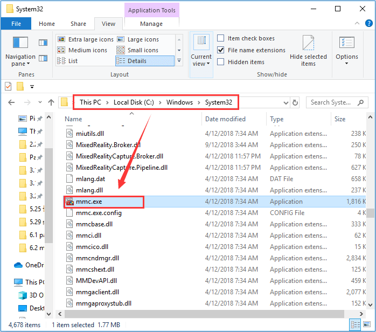Open the Manage tab

click(x=151, y=24)
